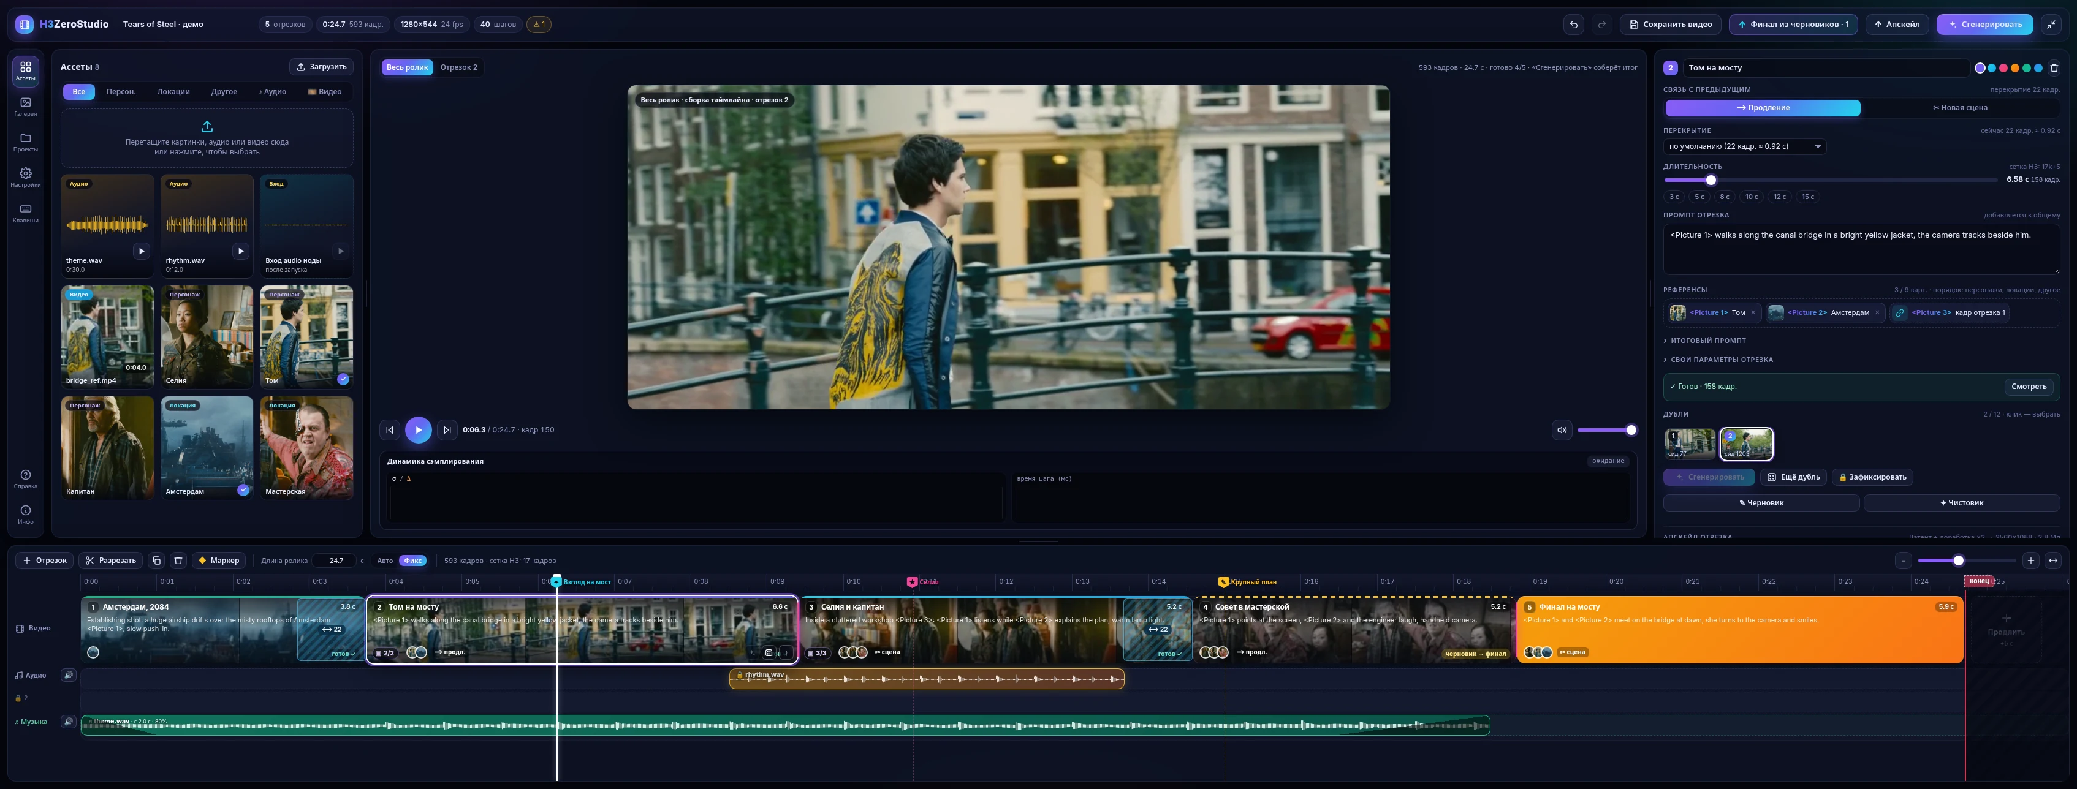Expand Свои параметры отрезка section

(1717, 360)
